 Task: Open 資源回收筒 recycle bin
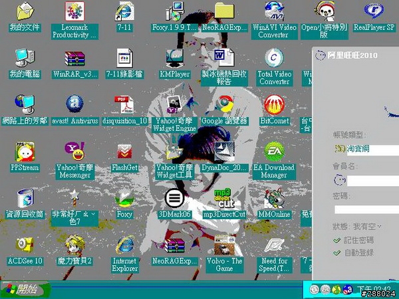point(25,198)
